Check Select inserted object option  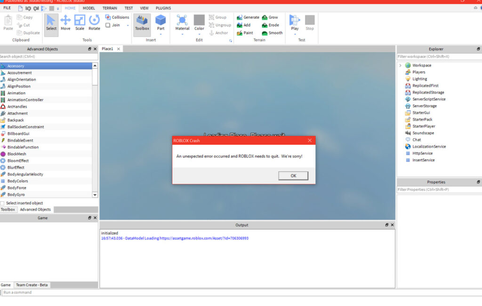[4, 203]
